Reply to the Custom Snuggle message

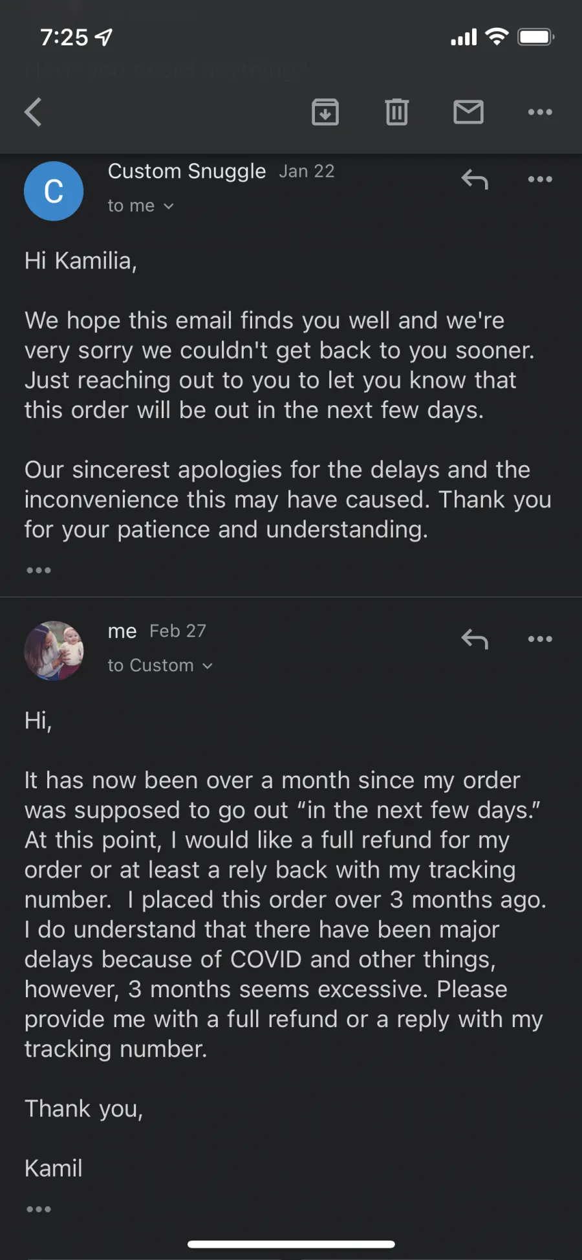(x=475, y=179)
